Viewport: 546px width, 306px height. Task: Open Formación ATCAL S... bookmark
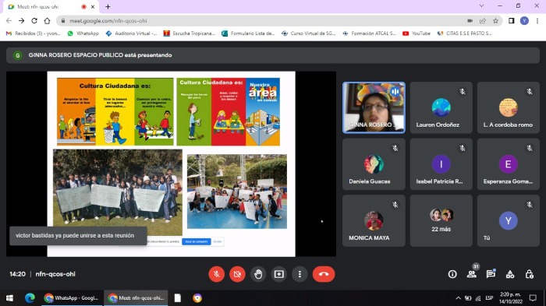370,33
